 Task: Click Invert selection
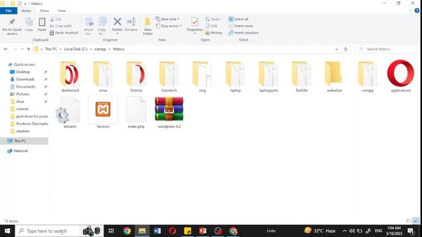(x=243, y=32)
